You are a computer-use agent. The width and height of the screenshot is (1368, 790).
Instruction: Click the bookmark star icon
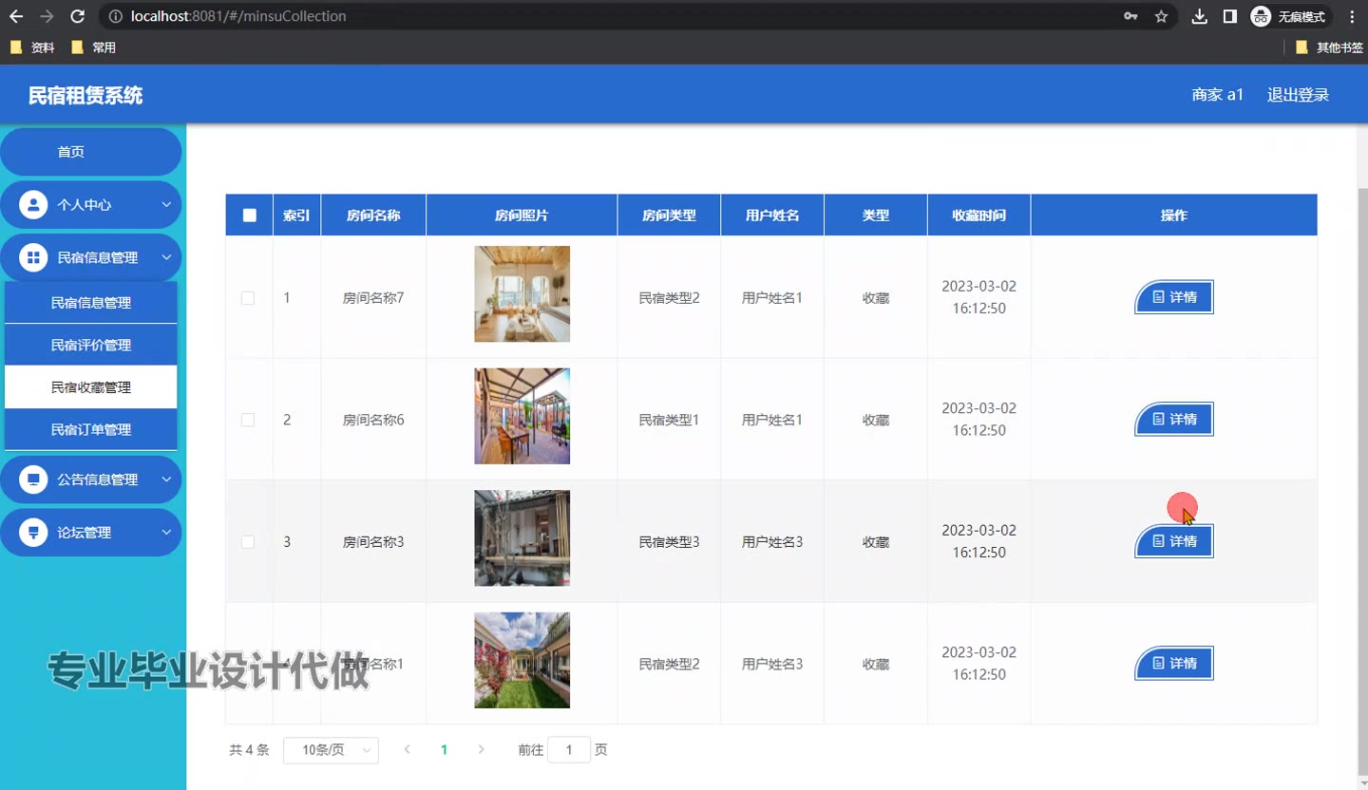point(1161,16)
